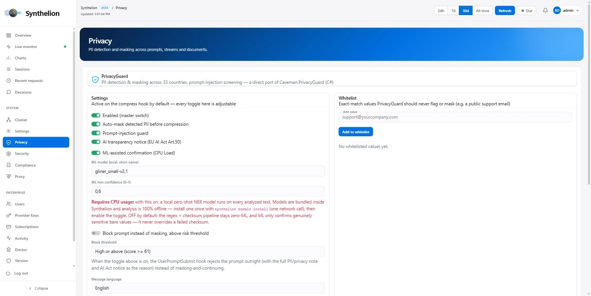
Task: Switch to All time range
Action: pos(483,11)
